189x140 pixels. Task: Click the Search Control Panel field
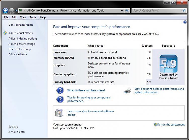pyautogui.click(x=159, y=11)
